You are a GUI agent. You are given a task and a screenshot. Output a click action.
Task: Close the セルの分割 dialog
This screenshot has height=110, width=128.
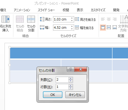(81, 69)
